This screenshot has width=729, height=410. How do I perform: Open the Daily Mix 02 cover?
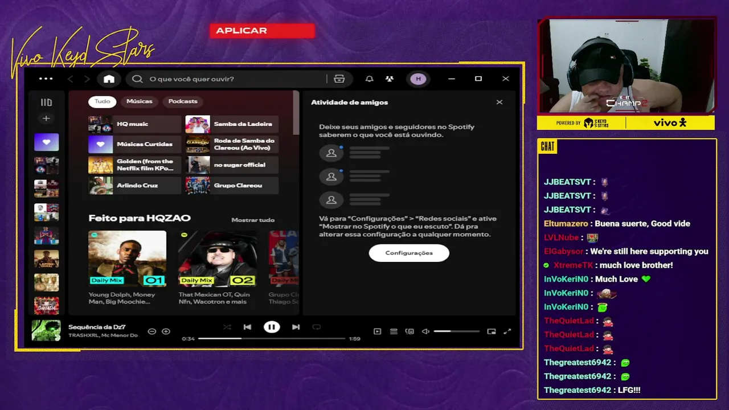tap(217, 259)
